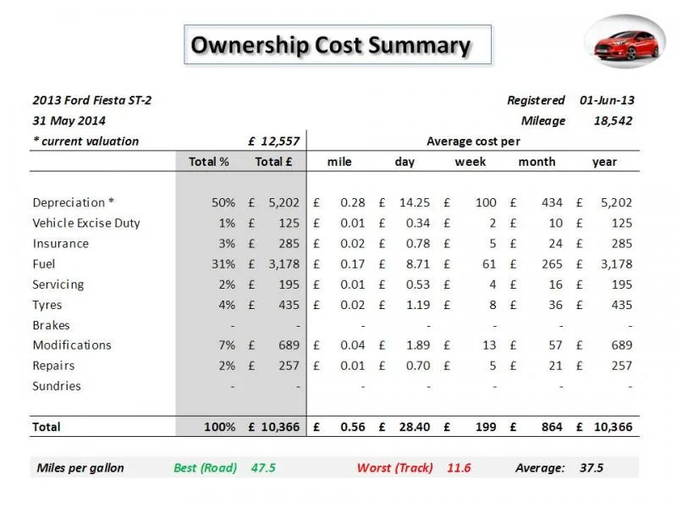Click the red Ford Fiesta car image
This screenshot has height=508, width=677.
coord(625,41)
